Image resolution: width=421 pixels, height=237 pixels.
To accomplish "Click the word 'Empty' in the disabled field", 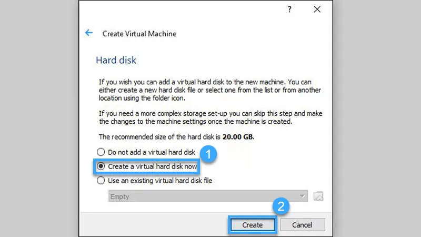I will [120, 196].
